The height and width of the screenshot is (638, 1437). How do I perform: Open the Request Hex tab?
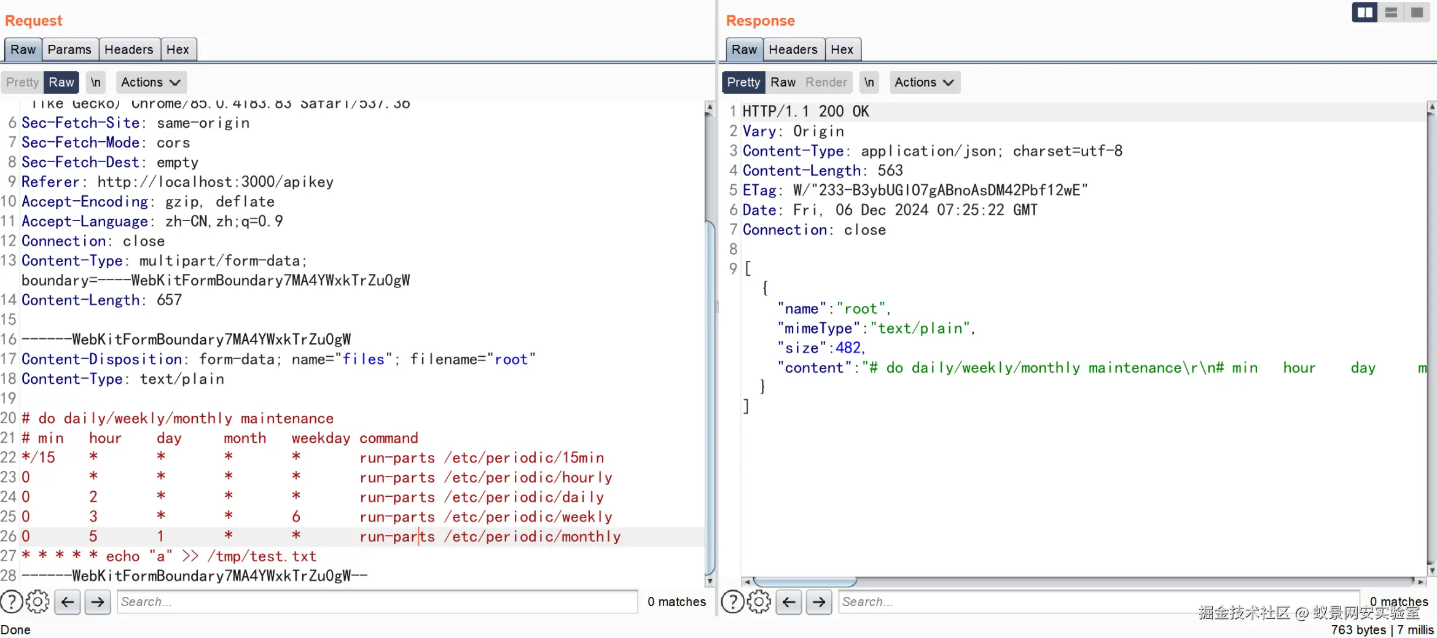[x=178, y=50]
